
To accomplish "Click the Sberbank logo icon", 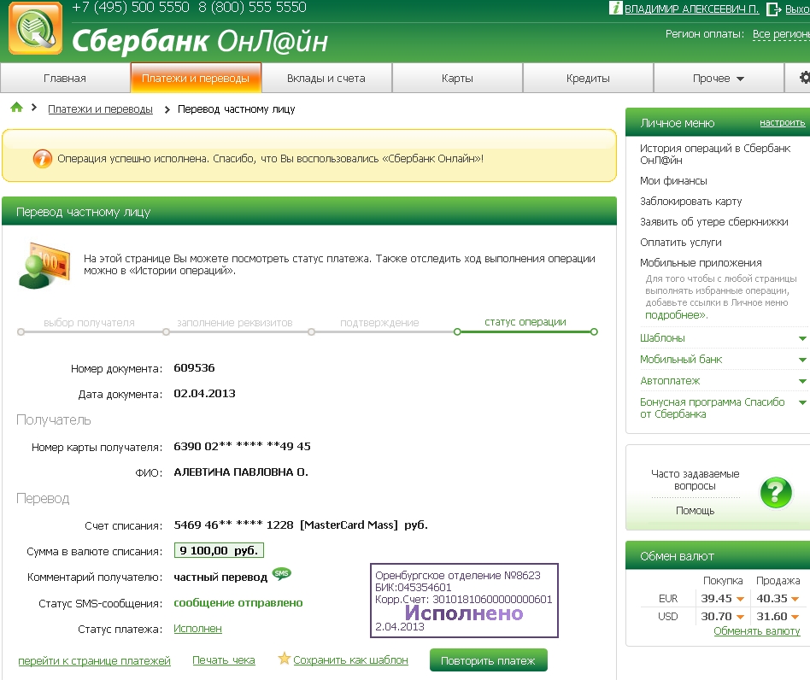I will [36, 28].
